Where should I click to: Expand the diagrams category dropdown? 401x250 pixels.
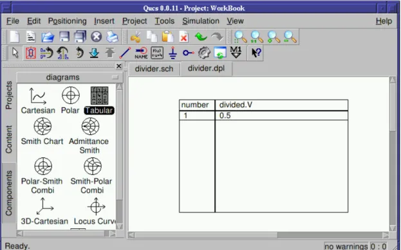tap(70, 77)
